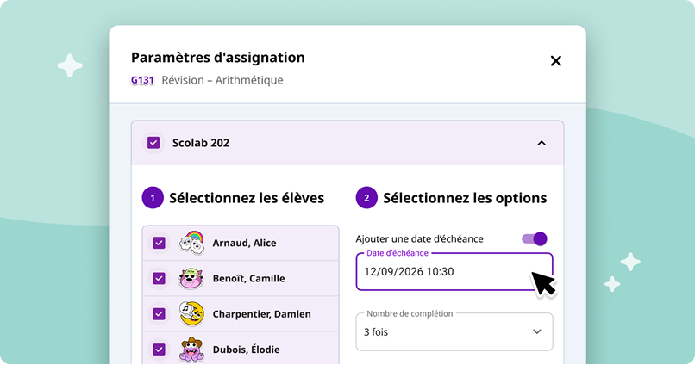Select the name Charpentier, Damien

click(261, 314)
